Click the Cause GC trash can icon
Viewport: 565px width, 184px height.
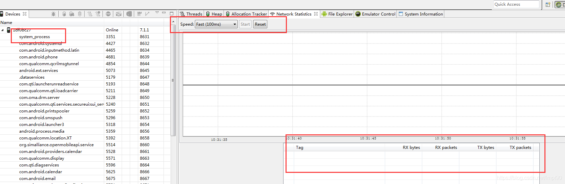pos(80,14)
